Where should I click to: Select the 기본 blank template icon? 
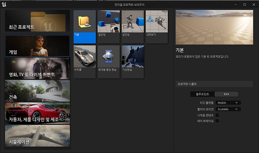(x=85, y=27)
